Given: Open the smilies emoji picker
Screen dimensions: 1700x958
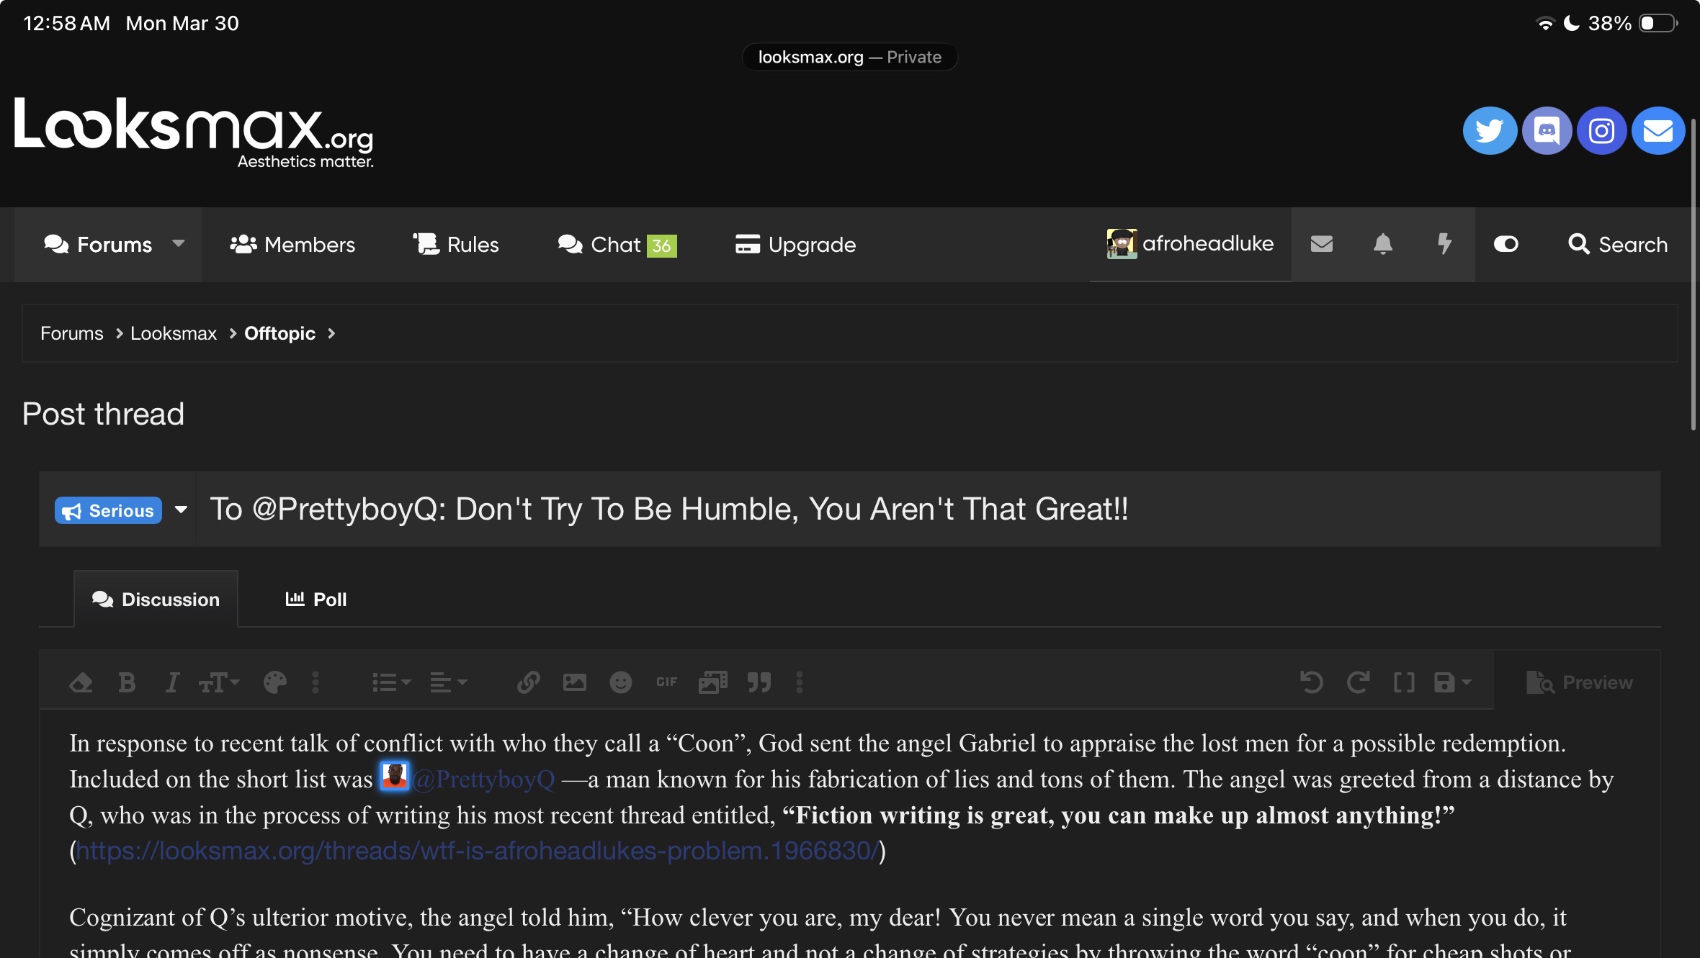Looking at the screenshot, I should click(x=620, y=682).
